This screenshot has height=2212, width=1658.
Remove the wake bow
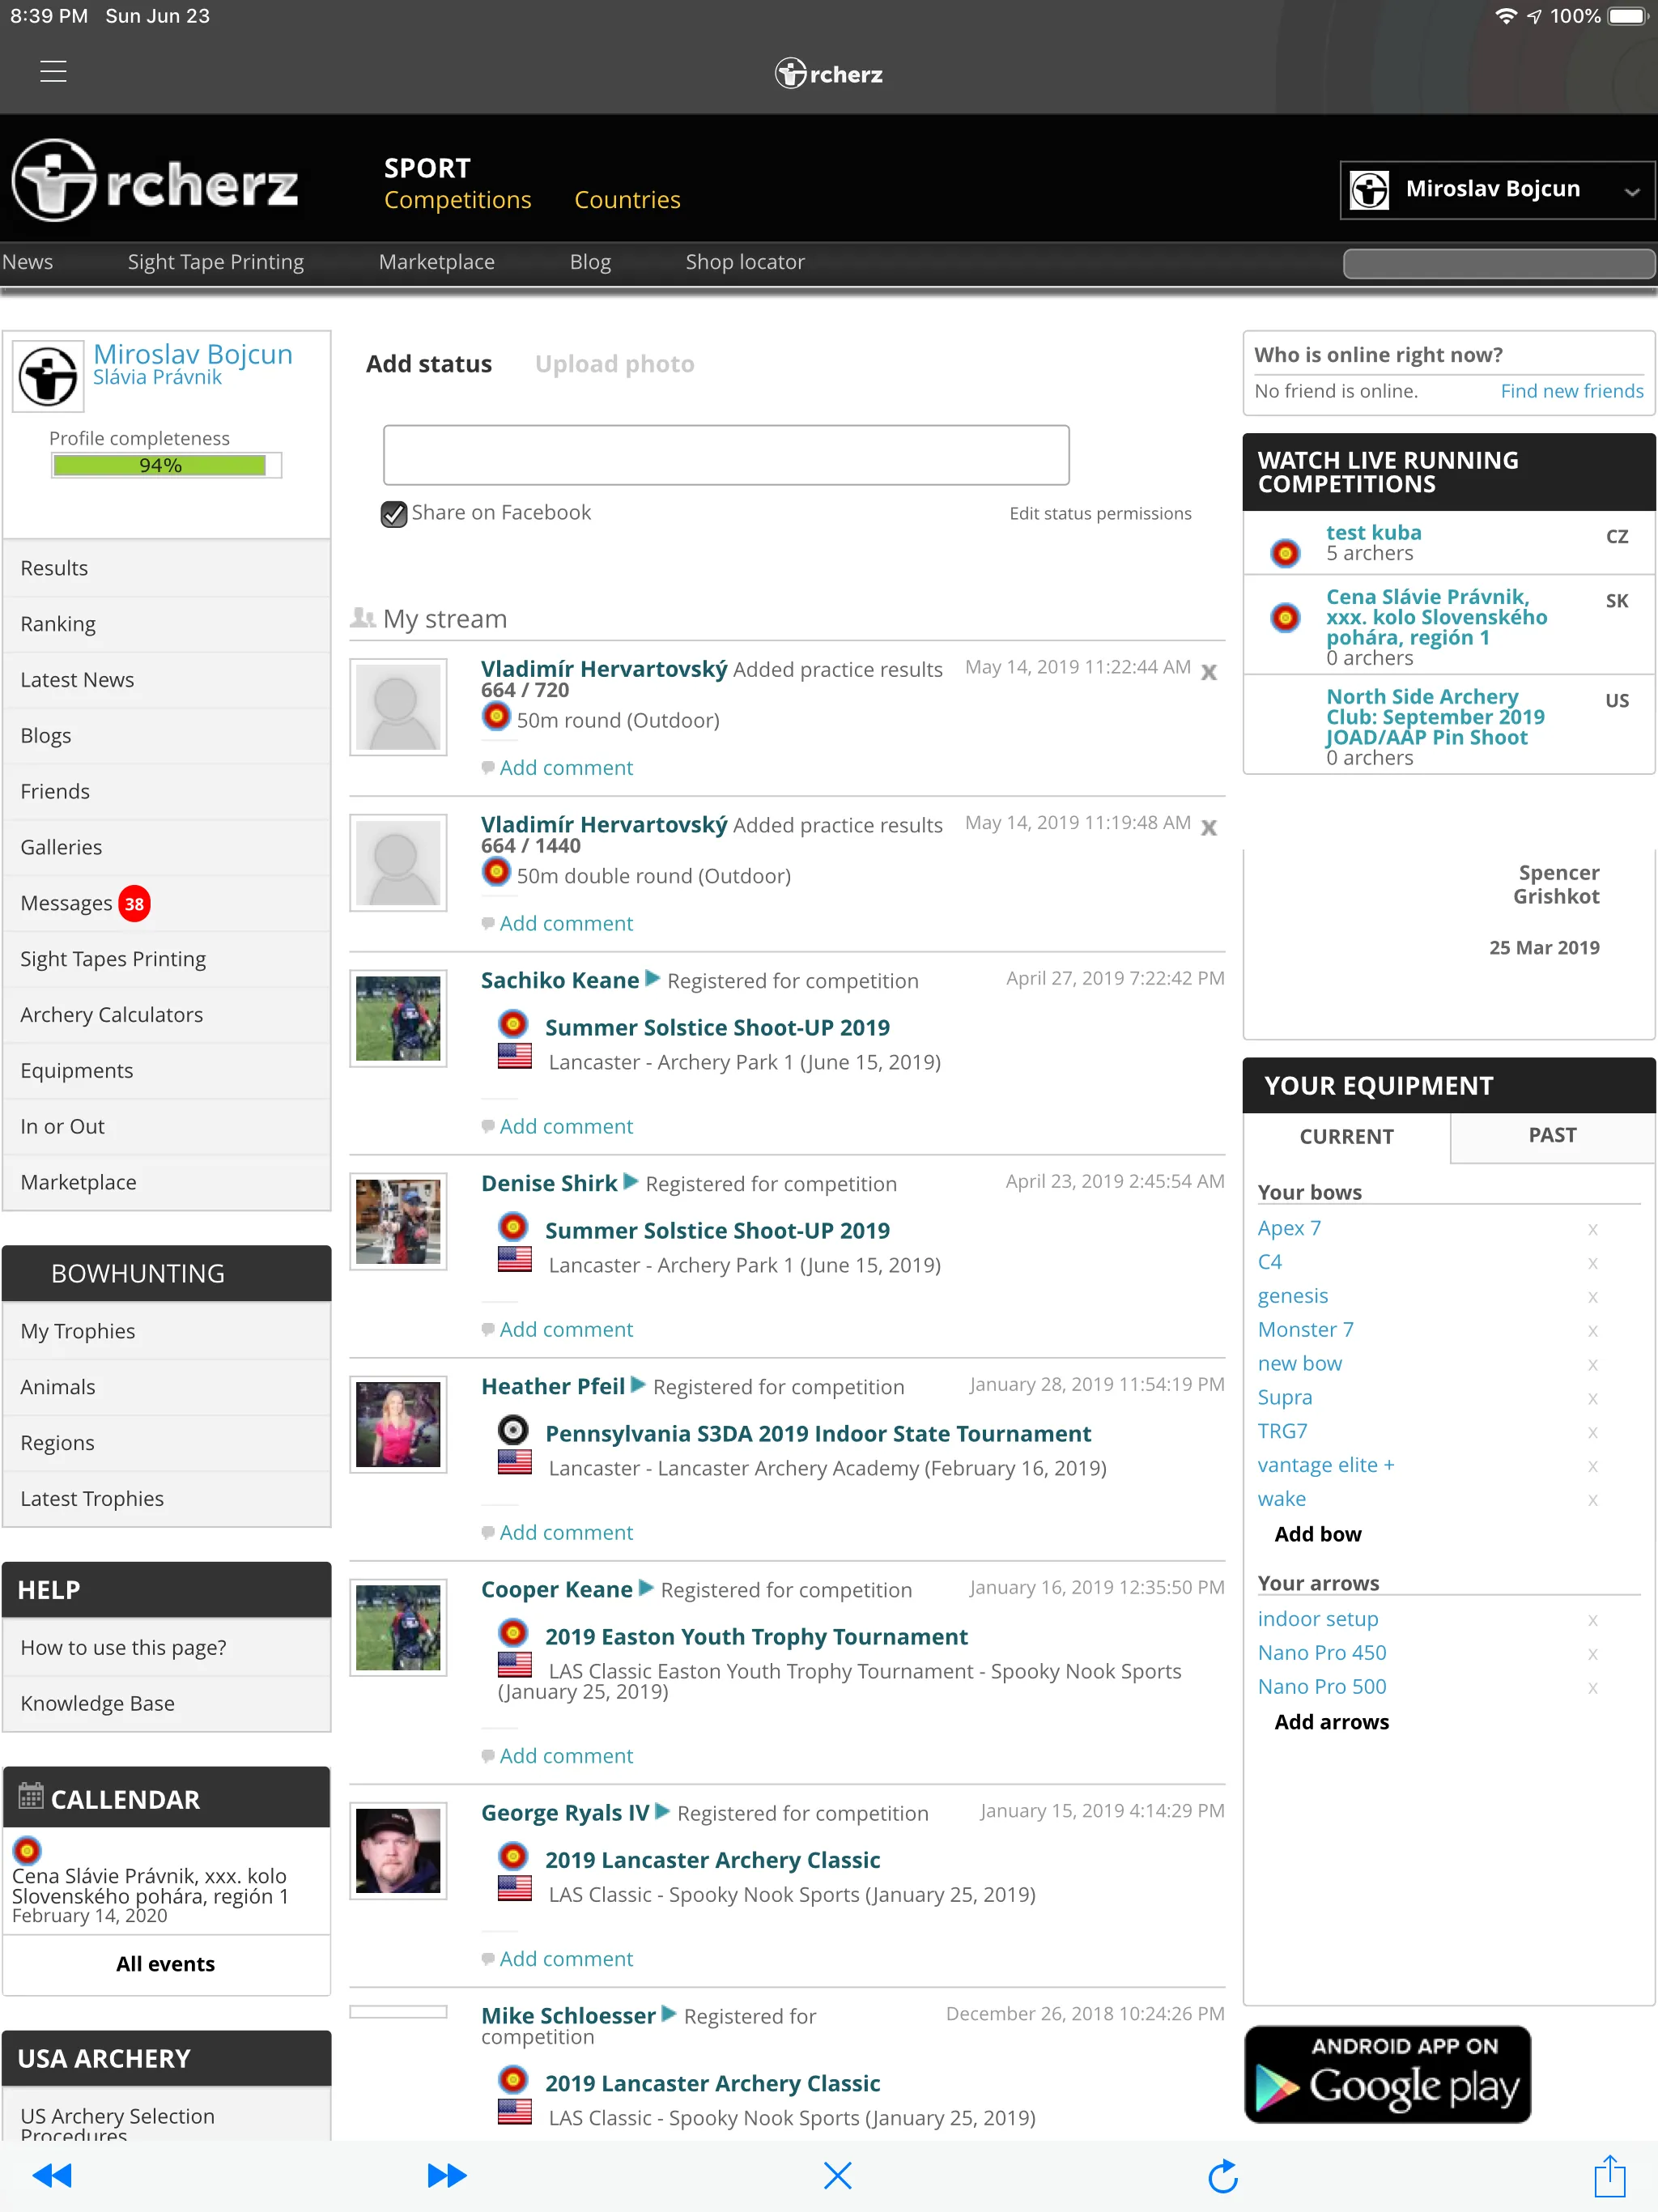pos(1593,1500)
